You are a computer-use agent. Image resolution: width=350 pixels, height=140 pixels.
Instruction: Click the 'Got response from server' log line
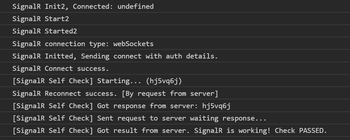click(123, 106)
